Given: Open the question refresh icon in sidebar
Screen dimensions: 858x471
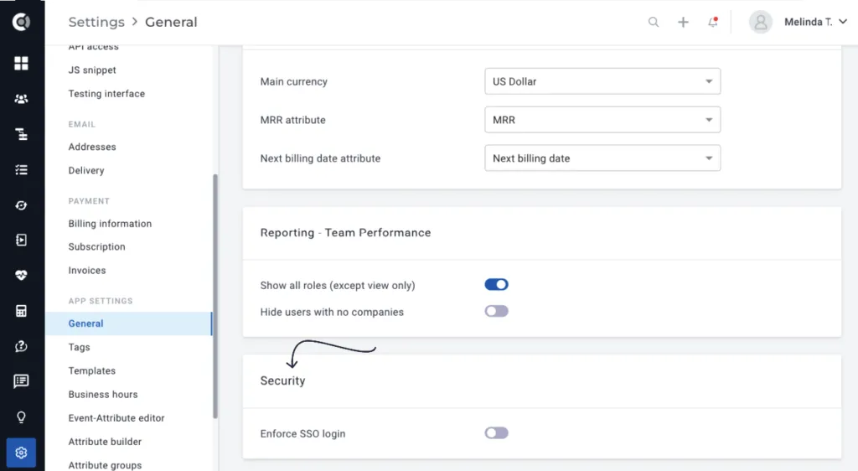Looking at the screenshot, I should [x=21, y=346].
